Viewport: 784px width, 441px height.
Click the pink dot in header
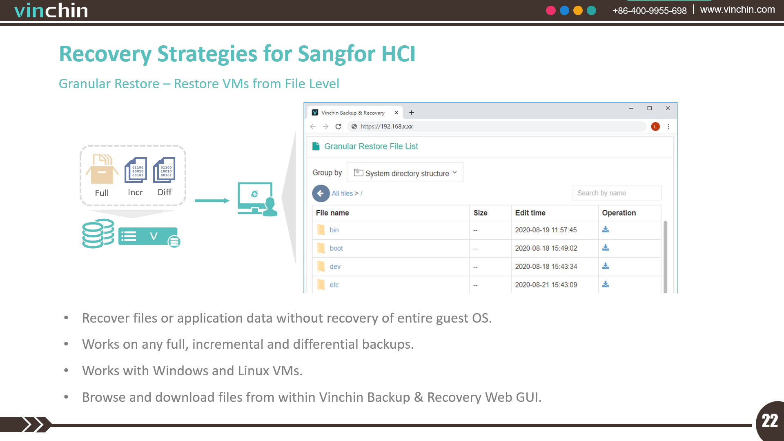(x=551, y=11)
